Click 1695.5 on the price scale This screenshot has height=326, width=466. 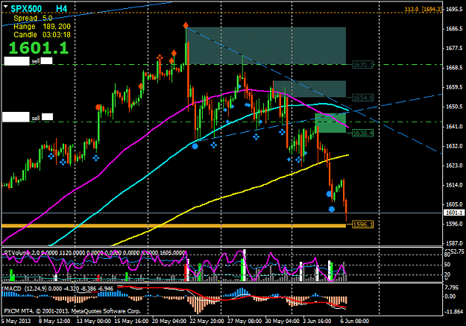click(x=454, y=10)
